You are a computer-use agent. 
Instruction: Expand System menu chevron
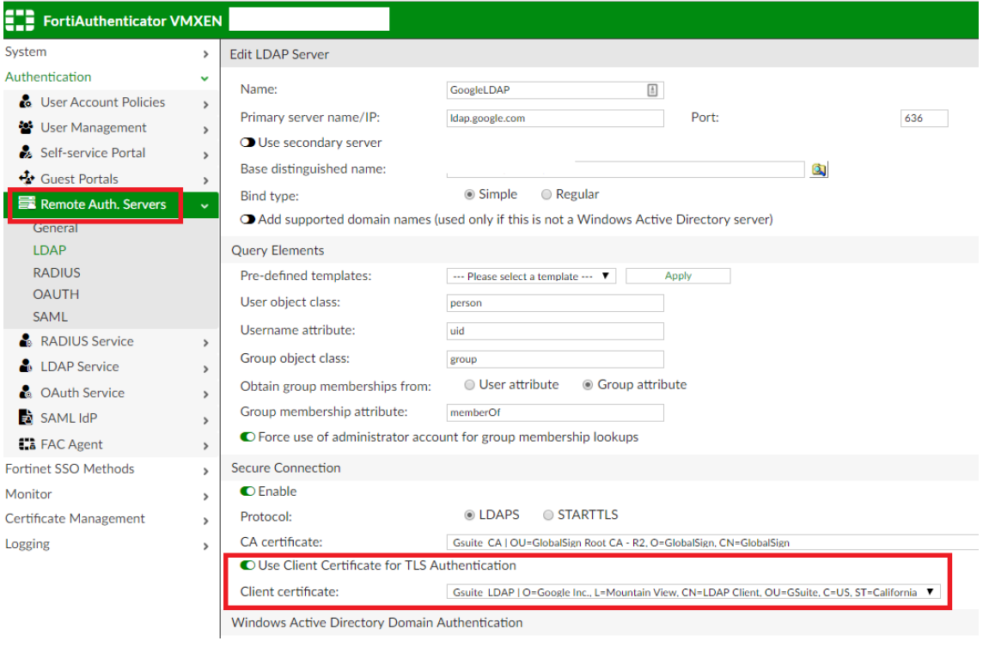[205, 54]
